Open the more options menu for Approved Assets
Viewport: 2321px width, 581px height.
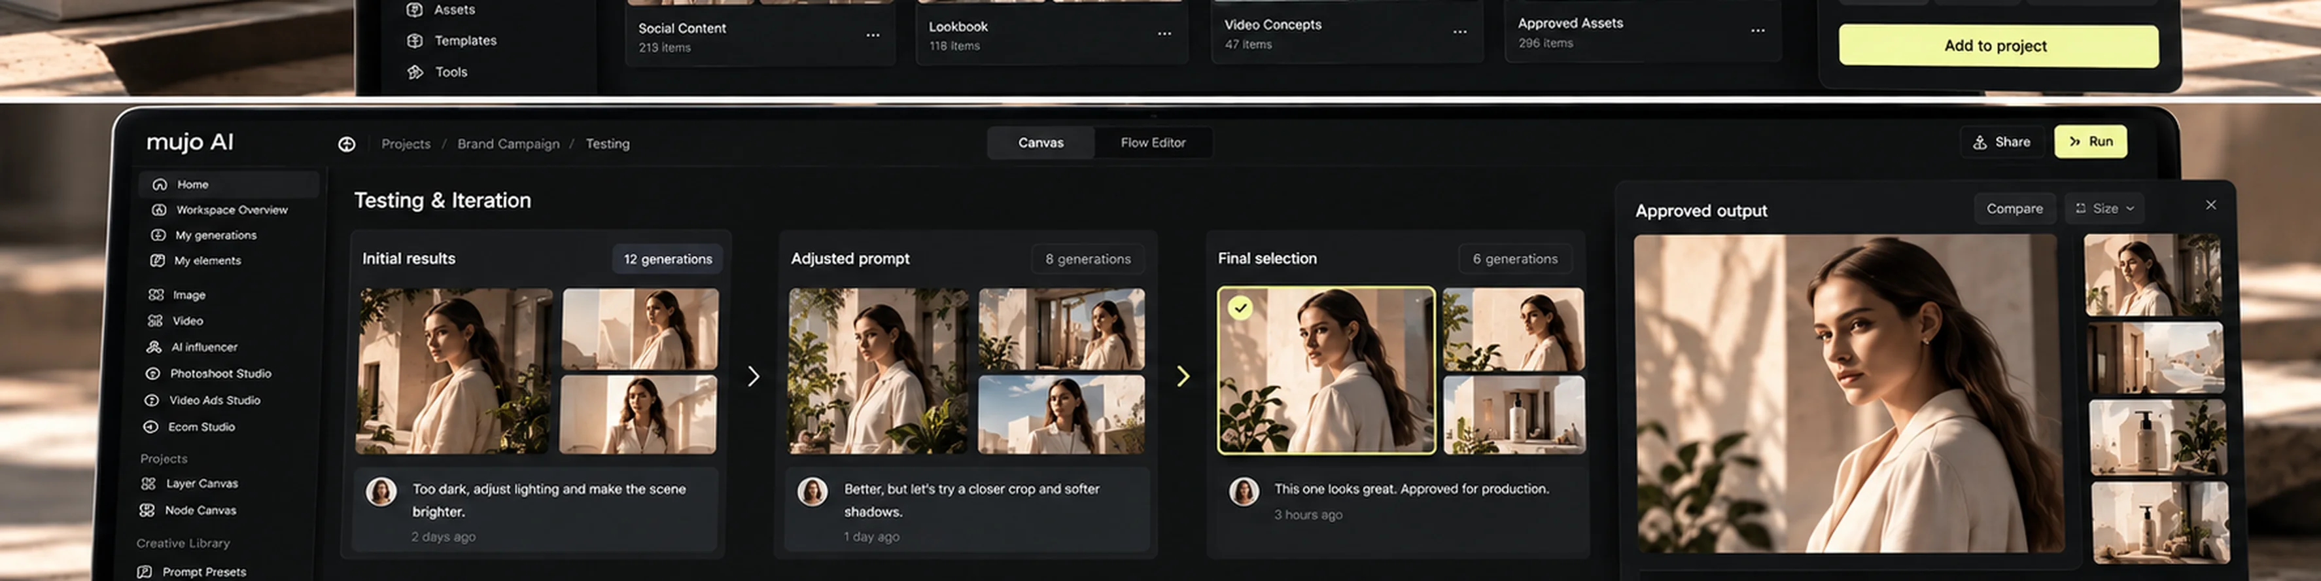(x=1757, y=31)
